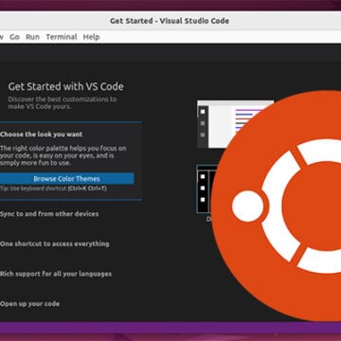Expand the 'Open up your code' step
The height and width of the screenshot is (341, 341).
(x=30, y=304)
